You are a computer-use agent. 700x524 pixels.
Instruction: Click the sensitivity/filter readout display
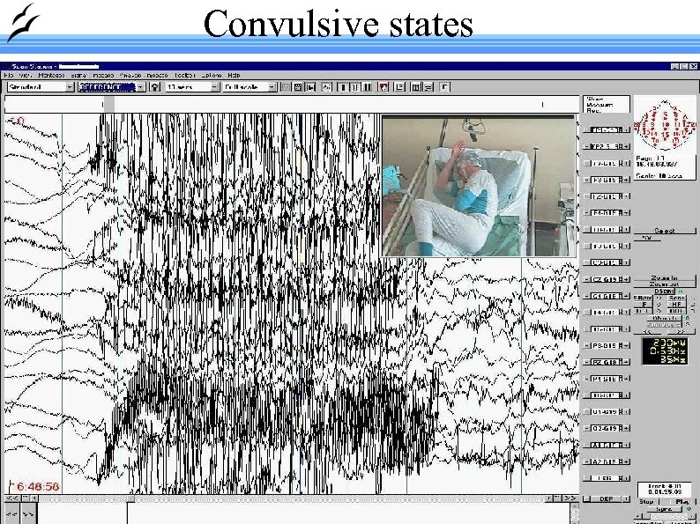pyautogui.click(x=665, y=351)
